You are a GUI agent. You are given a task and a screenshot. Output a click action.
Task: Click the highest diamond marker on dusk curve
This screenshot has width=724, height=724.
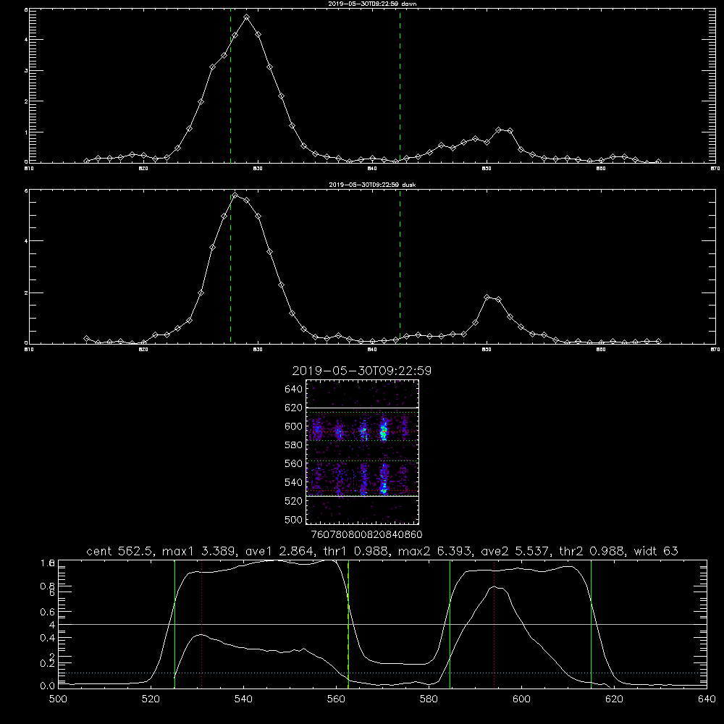[235, 195]
